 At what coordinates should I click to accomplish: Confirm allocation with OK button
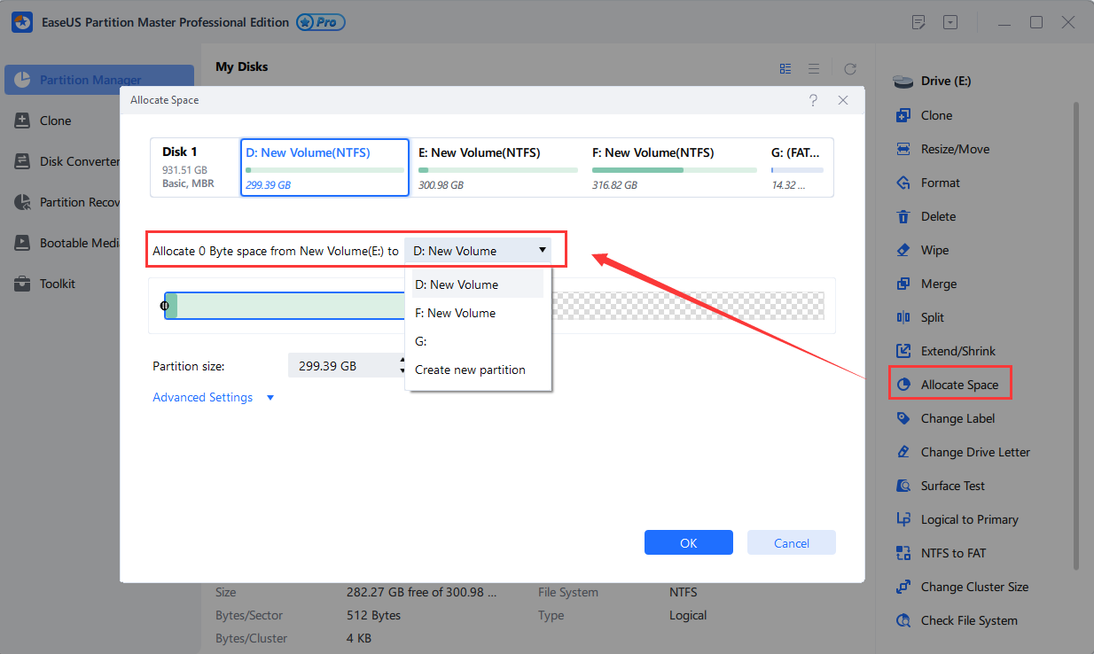tap(688, 542)
